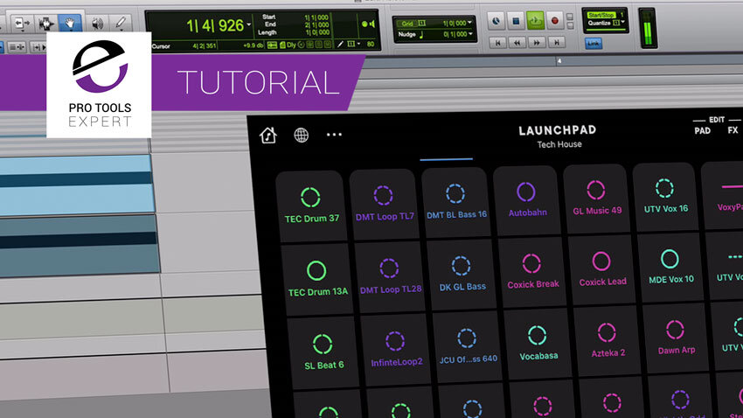743x418 pixels.
Task: Launch the DK GL Bass pad
Action: click(462, 275)
